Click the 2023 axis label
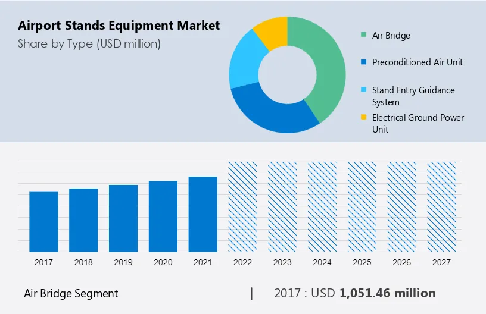 coord(282,262)
